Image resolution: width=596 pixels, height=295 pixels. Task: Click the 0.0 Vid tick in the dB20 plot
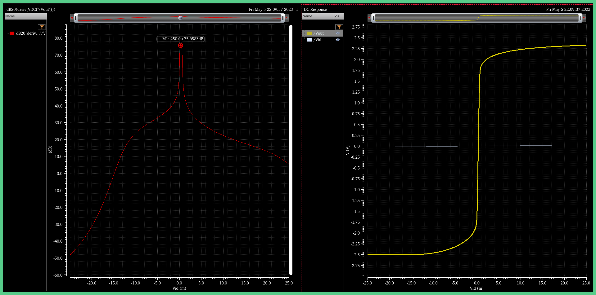coord(179,283)
